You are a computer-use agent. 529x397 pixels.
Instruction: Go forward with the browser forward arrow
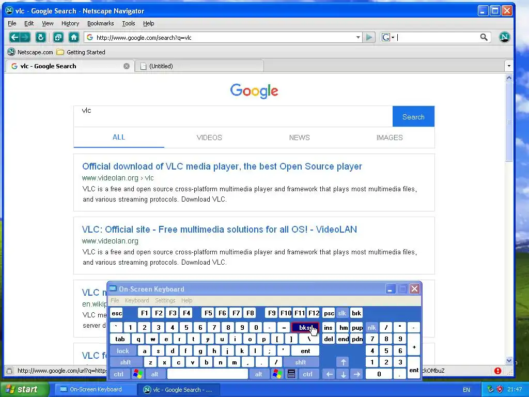[x=25, y=37]
